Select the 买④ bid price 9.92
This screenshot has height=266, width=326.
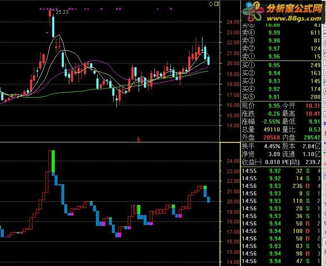click(x=274, y=89)
